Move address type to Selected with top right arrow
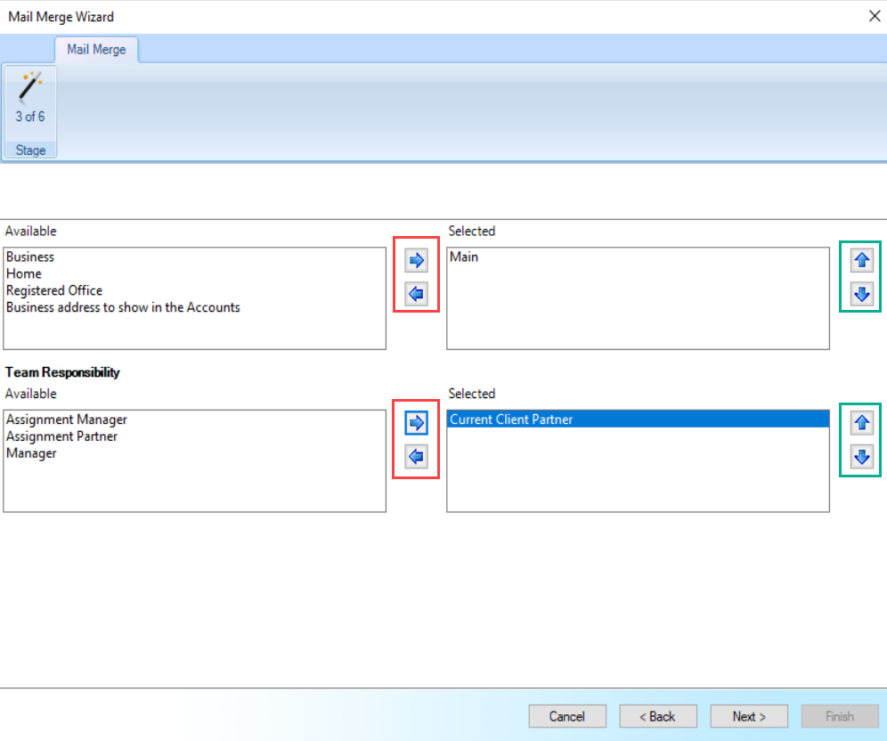 click(x=417, y=260)
